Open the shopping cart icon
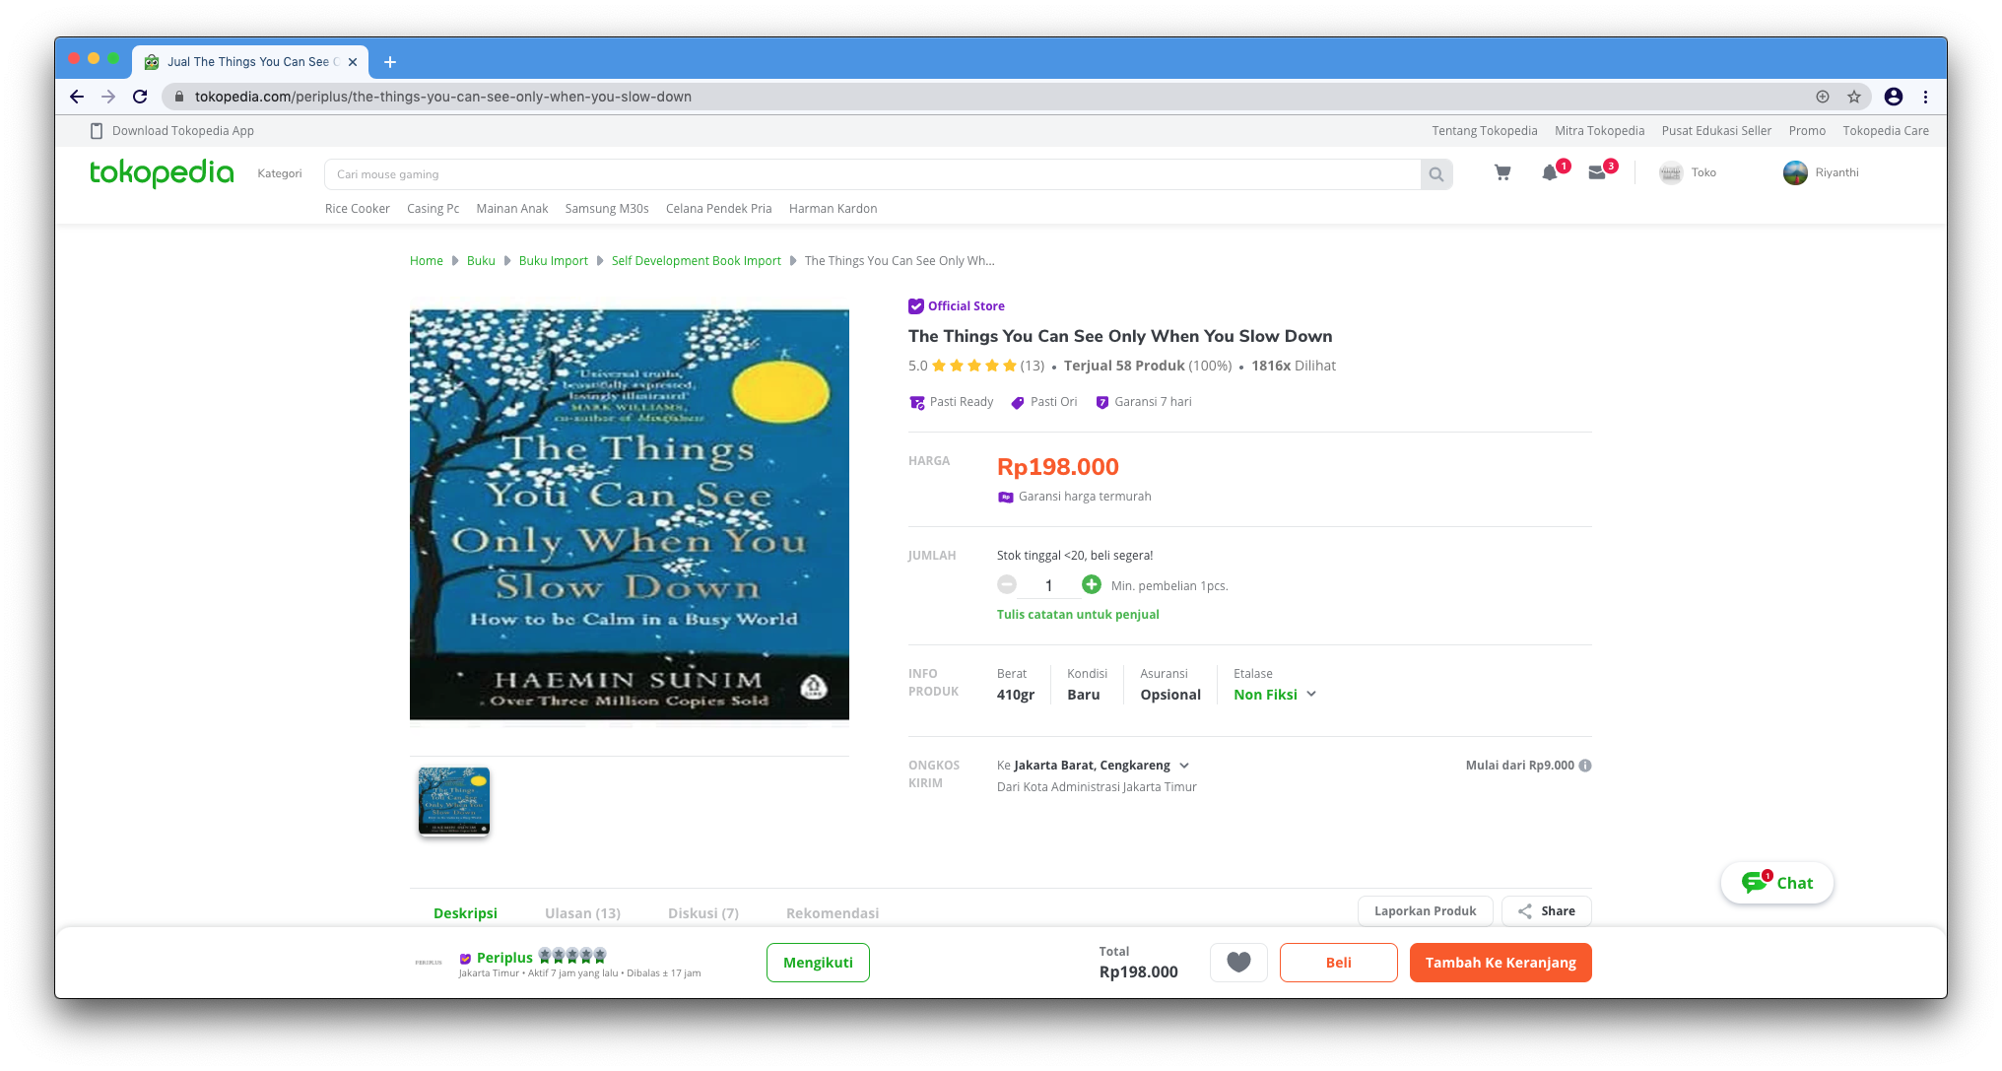 [1502, 172]
